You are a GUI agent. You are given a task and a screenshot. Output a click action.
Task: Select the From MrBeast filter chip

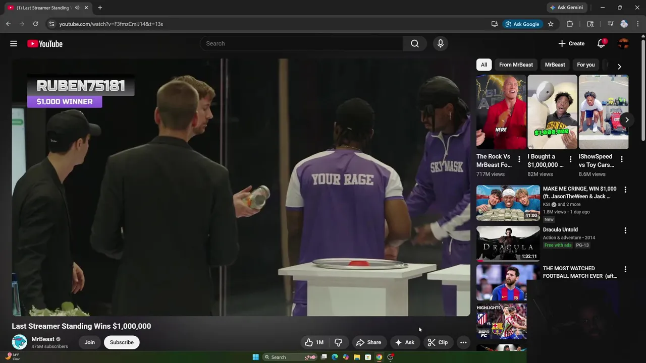[516, 65]
